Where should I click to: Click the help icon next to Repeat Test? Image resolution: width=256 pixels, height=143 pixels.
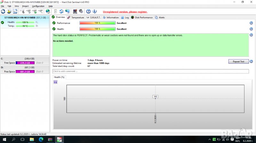point(251,61)
